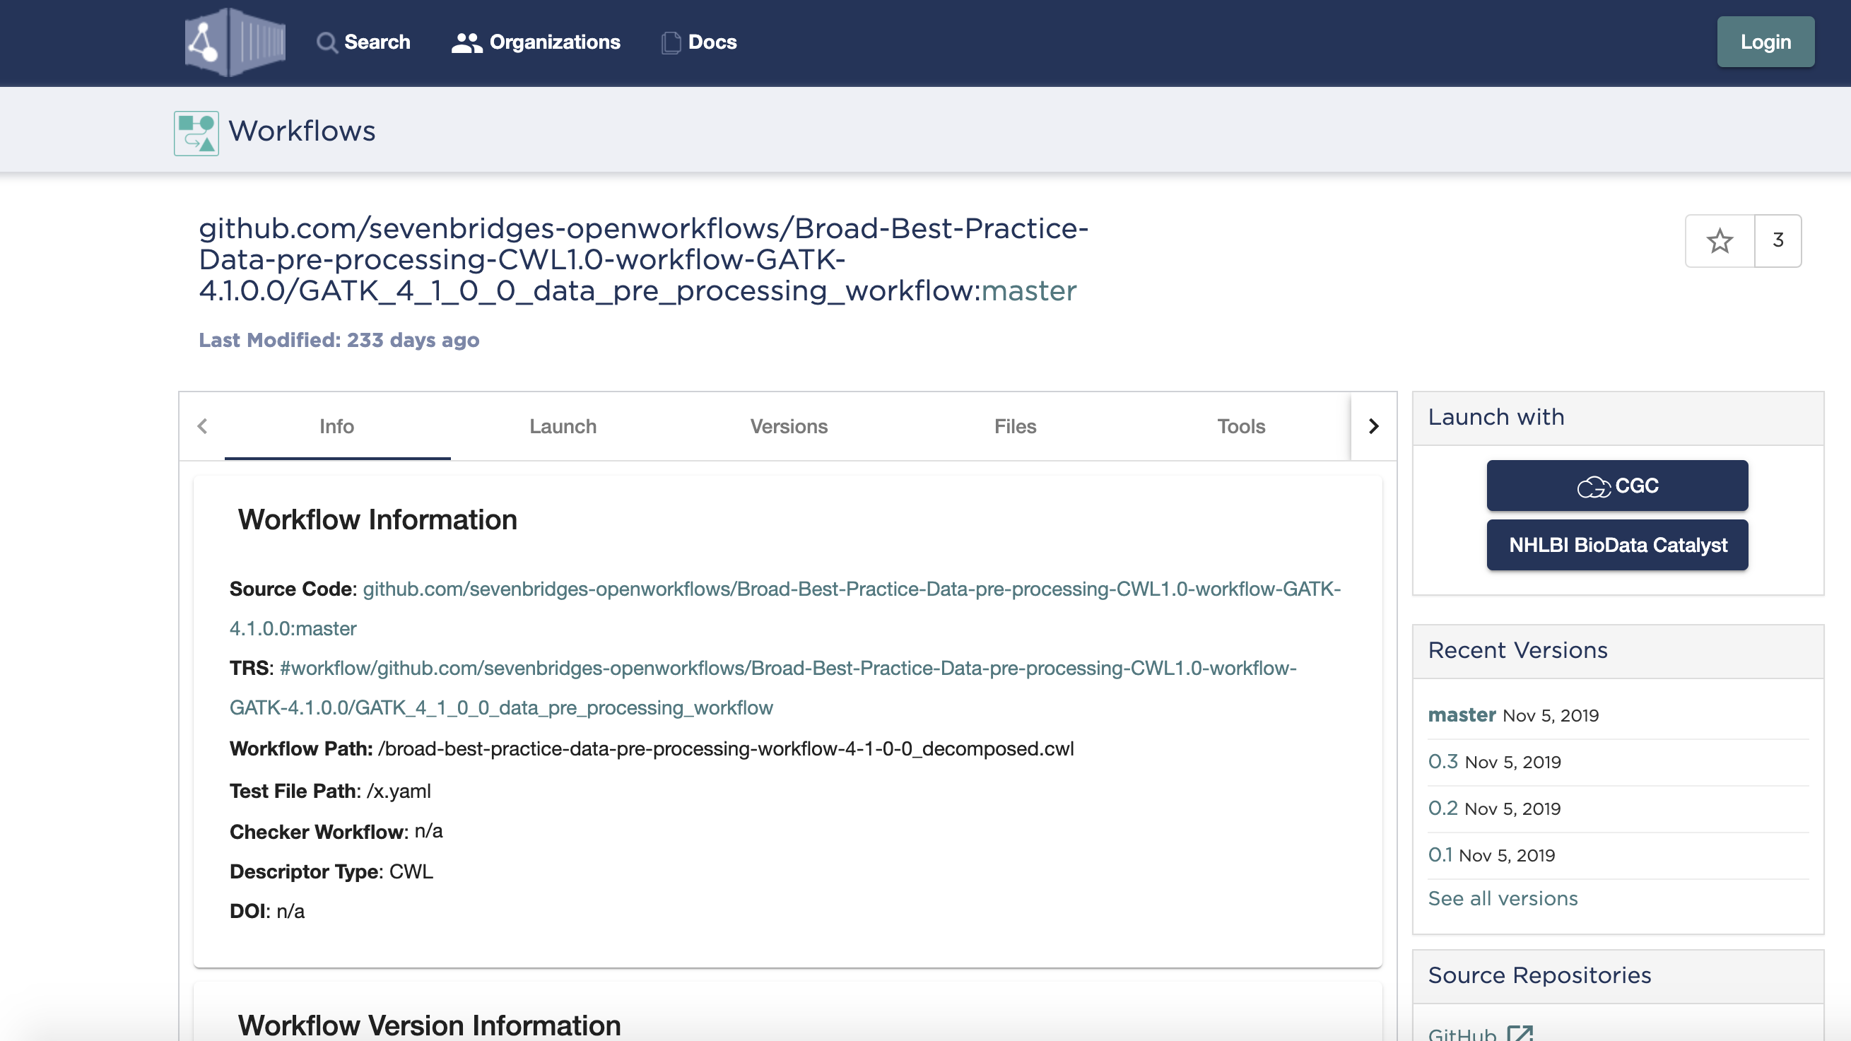This screenshot has width=1851, height=1041.
Task: Click the Workflows heading text
Action: pyautogui.click(x=302, y=131)
